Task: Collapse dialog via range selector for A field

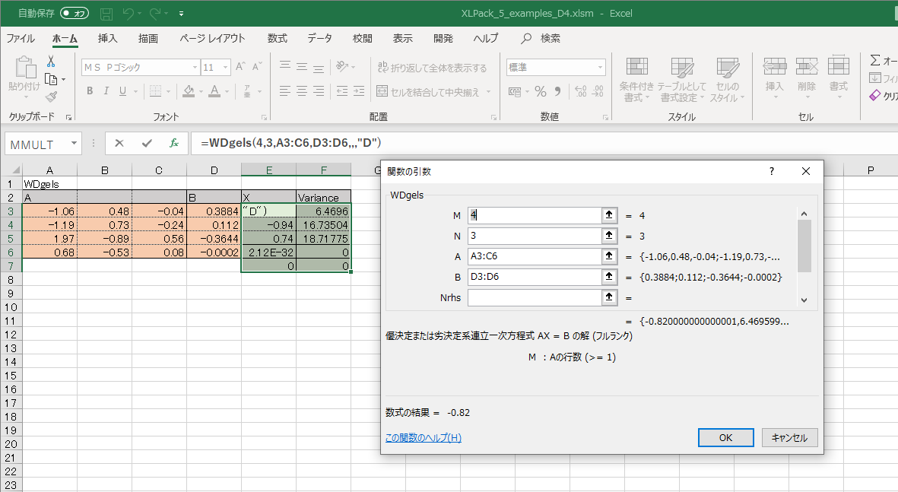Action: pos(608,256)
